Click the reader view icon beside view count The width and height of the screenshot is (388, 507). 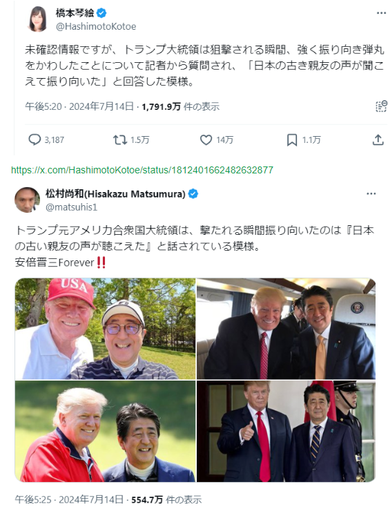pyautogui.click(x=381, y=106)
